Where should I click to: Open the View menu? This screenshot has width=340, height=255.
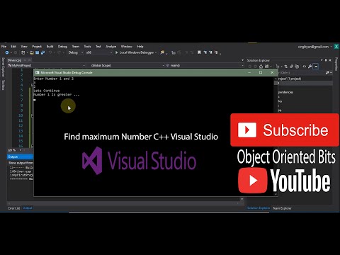click(24, 47)
